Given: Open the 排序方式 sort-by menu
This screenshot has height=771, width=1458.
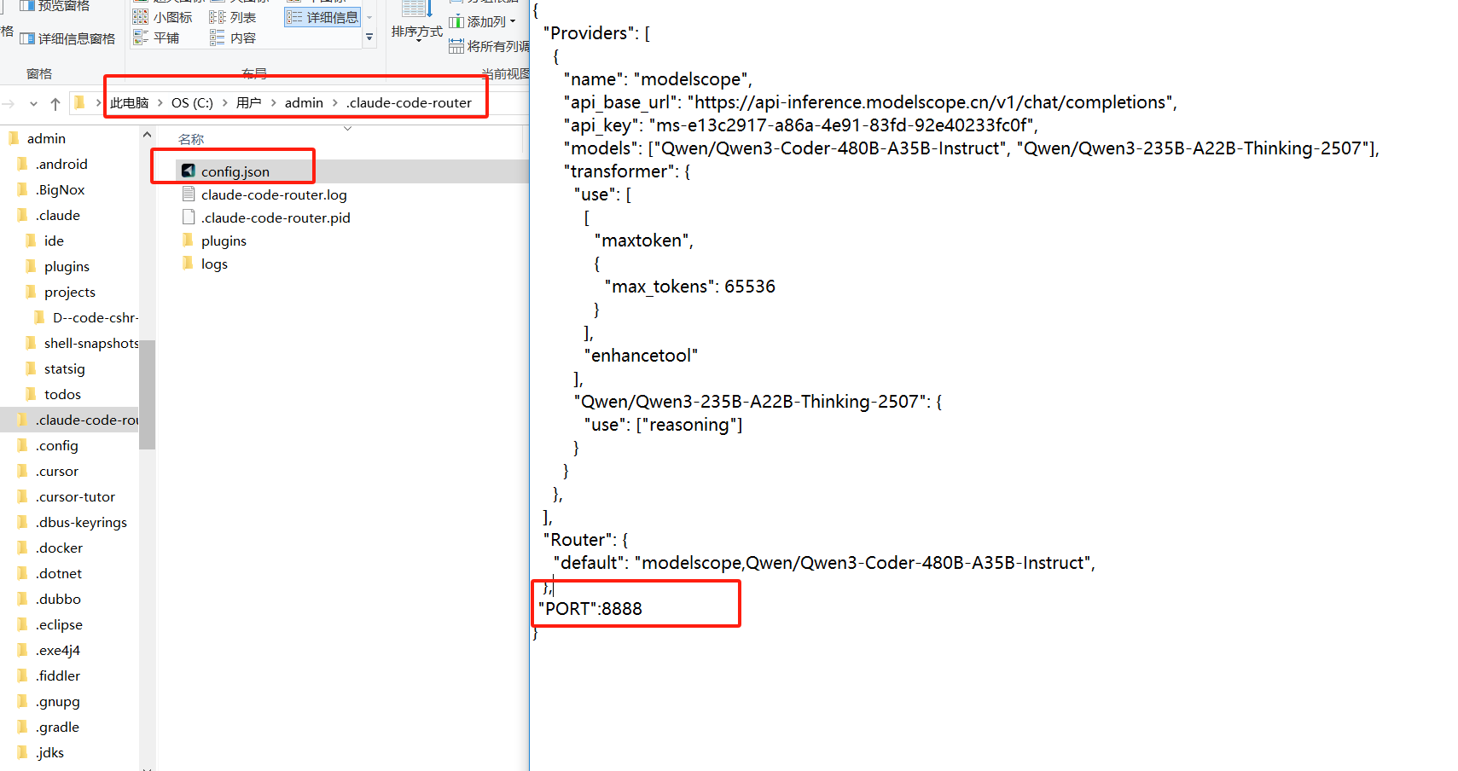Looking at the screenshot, I should [416, 21].
